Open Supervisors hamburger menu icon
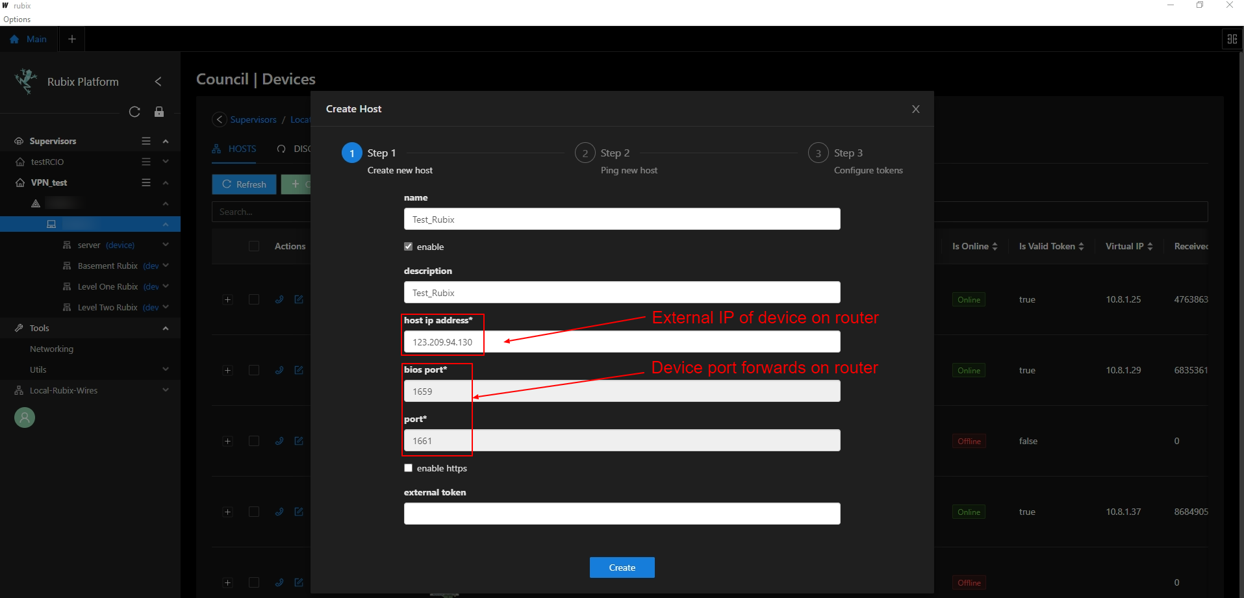The image size is (1244, 598). click(x=146, y=141)
